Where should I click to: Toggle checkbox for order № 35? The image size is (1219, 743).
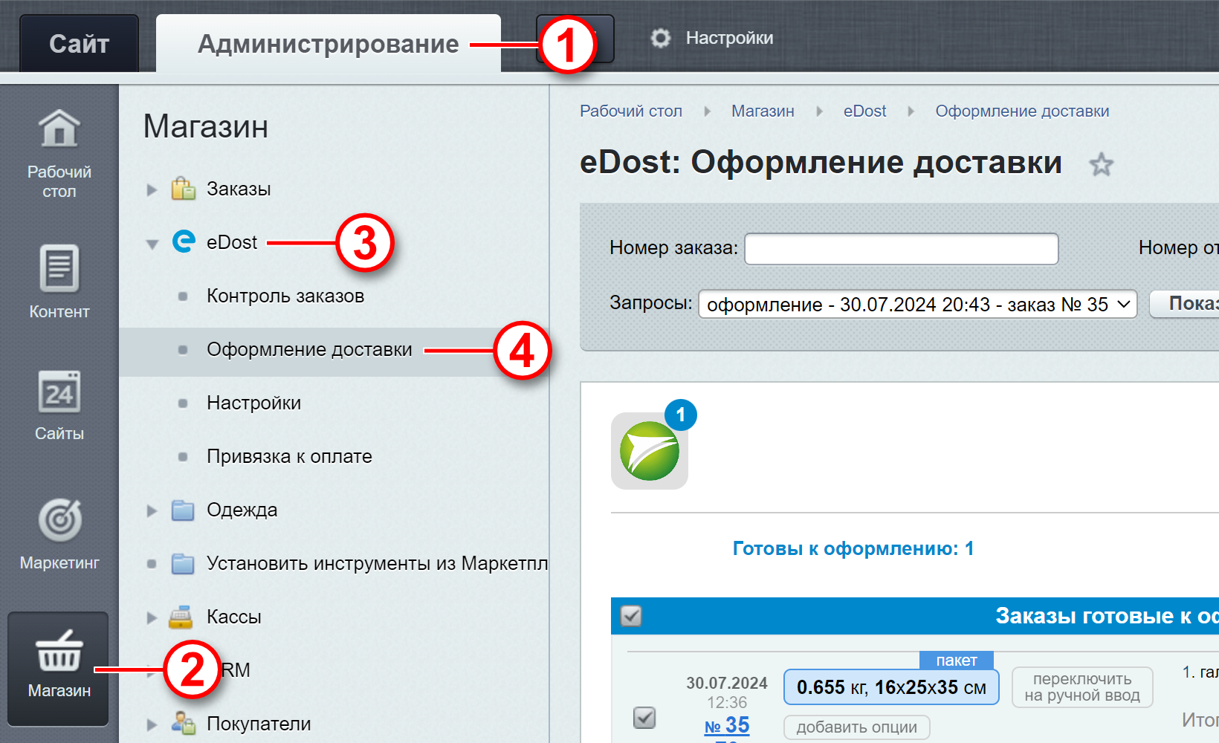(x=644, y=717)
